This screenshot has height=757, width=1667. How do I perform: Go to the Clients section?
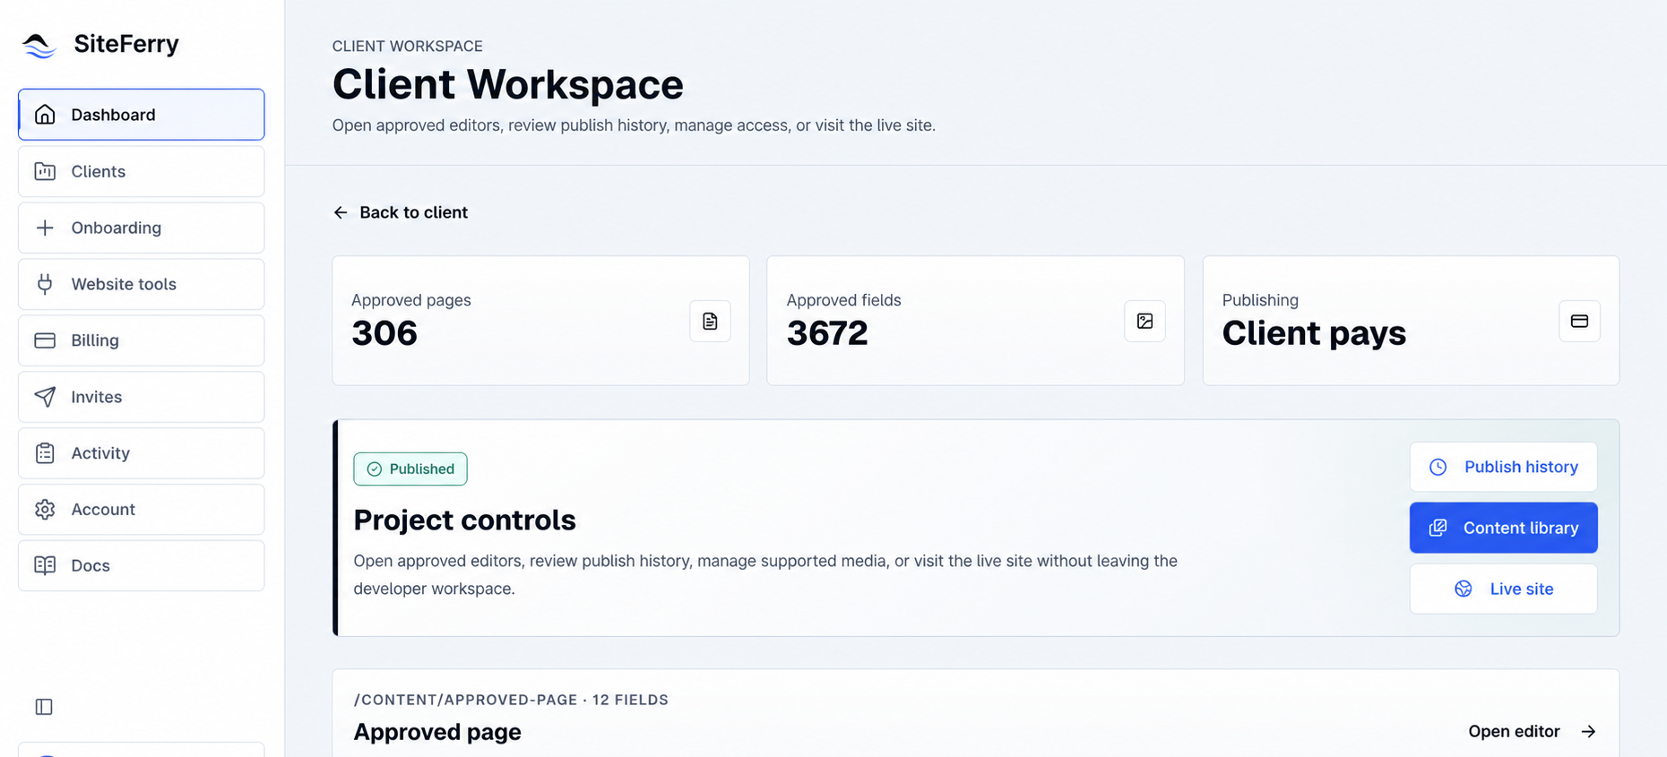click(x=142, y=171)
